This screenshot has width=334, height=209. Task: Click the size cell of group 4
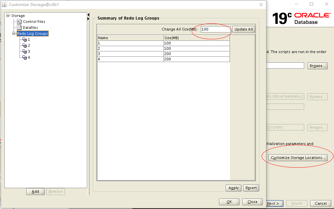tap(196, 59)
